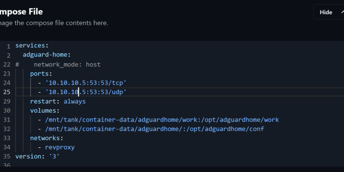Click the 'services:' line of code
344x172 pixels.
pos(32,46)
